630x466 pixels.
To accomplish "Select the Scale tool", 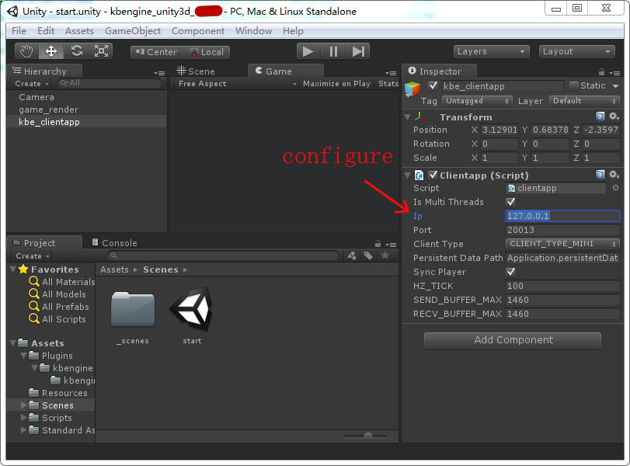I will coord(101,51).
